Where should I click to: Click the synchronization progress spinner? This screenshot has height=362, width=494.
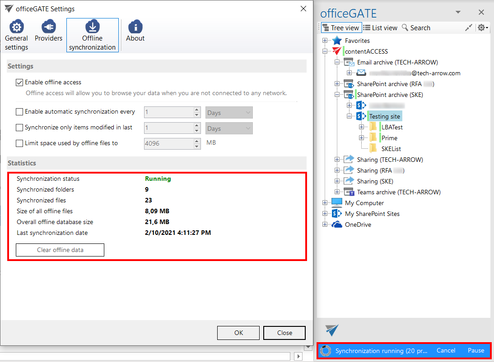coord(326,351)
